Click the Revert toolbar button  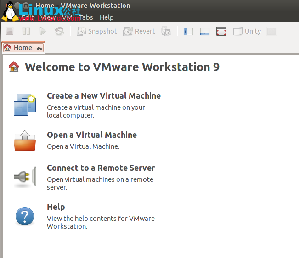click(x=140, y=31)
